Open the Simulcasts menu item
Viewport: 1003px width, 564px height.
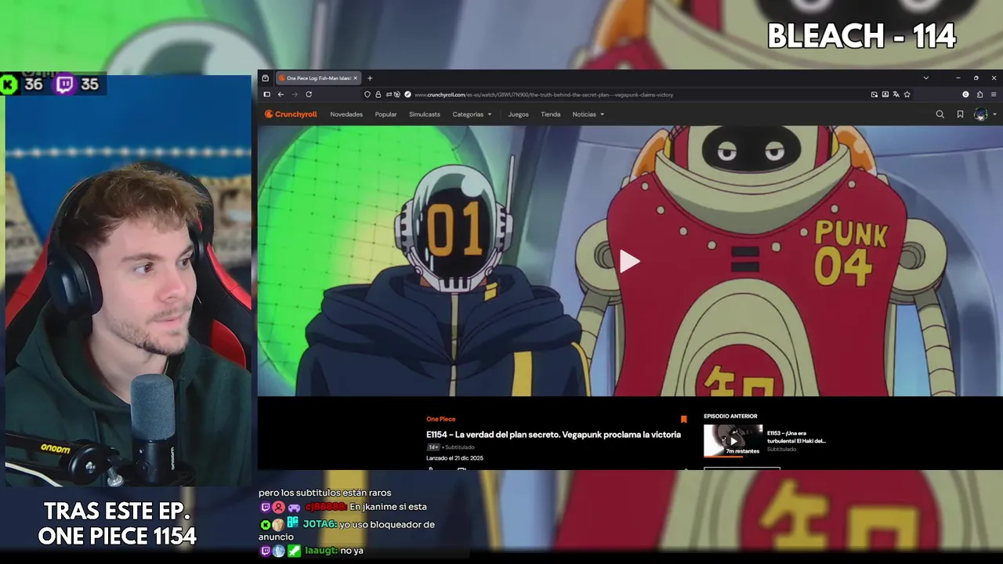point(425,114)
